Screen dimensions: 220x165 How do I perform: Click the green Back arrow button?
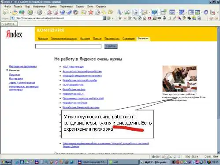pos(30,12)
